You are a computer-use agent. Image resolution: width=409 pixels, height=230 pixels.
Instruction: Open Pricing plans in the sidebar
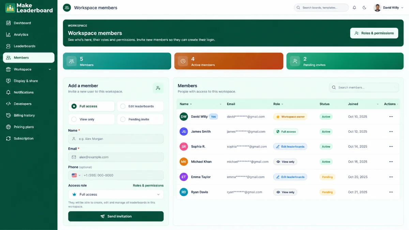pos(29,127)
